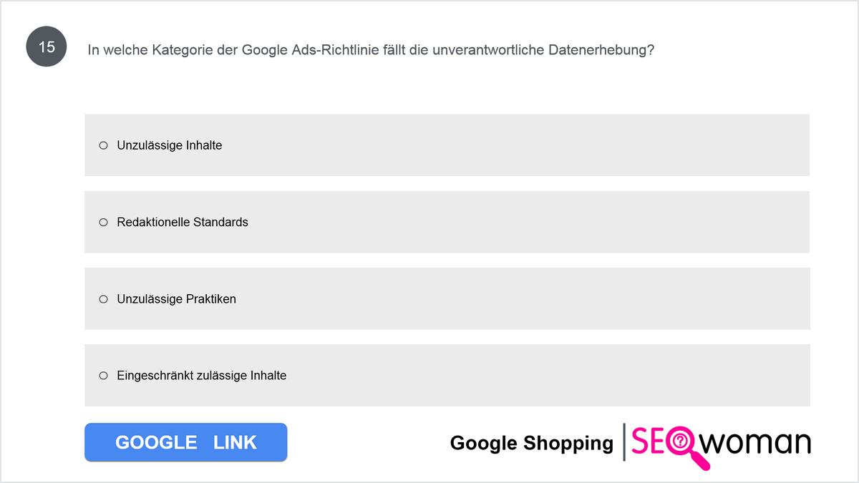Select the radio button for Unzulässige Inhalte

point(103,145)
